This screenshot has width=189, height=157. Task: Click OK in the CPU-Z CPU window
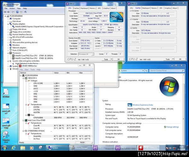[x=118, y=59]
